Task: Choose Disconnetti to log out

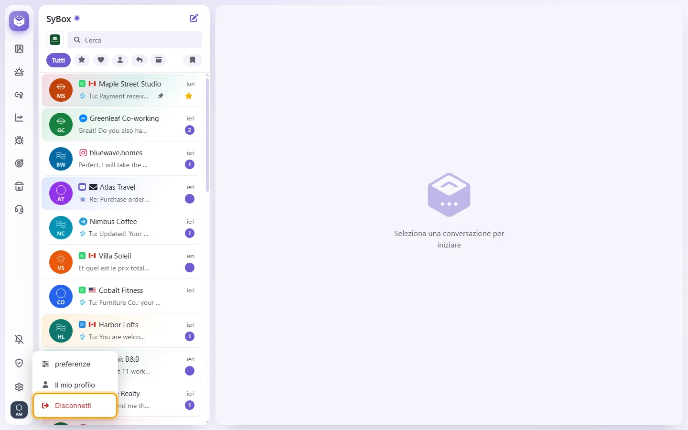Action: tap(75, 406)
